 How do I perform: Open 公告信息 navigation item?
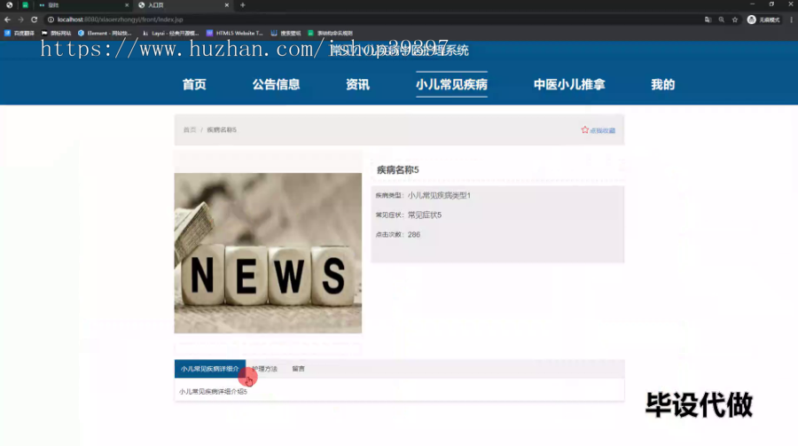276,84
